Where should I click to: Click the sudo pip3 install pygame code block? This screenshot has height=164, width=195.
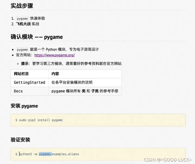tap(98, 120)
